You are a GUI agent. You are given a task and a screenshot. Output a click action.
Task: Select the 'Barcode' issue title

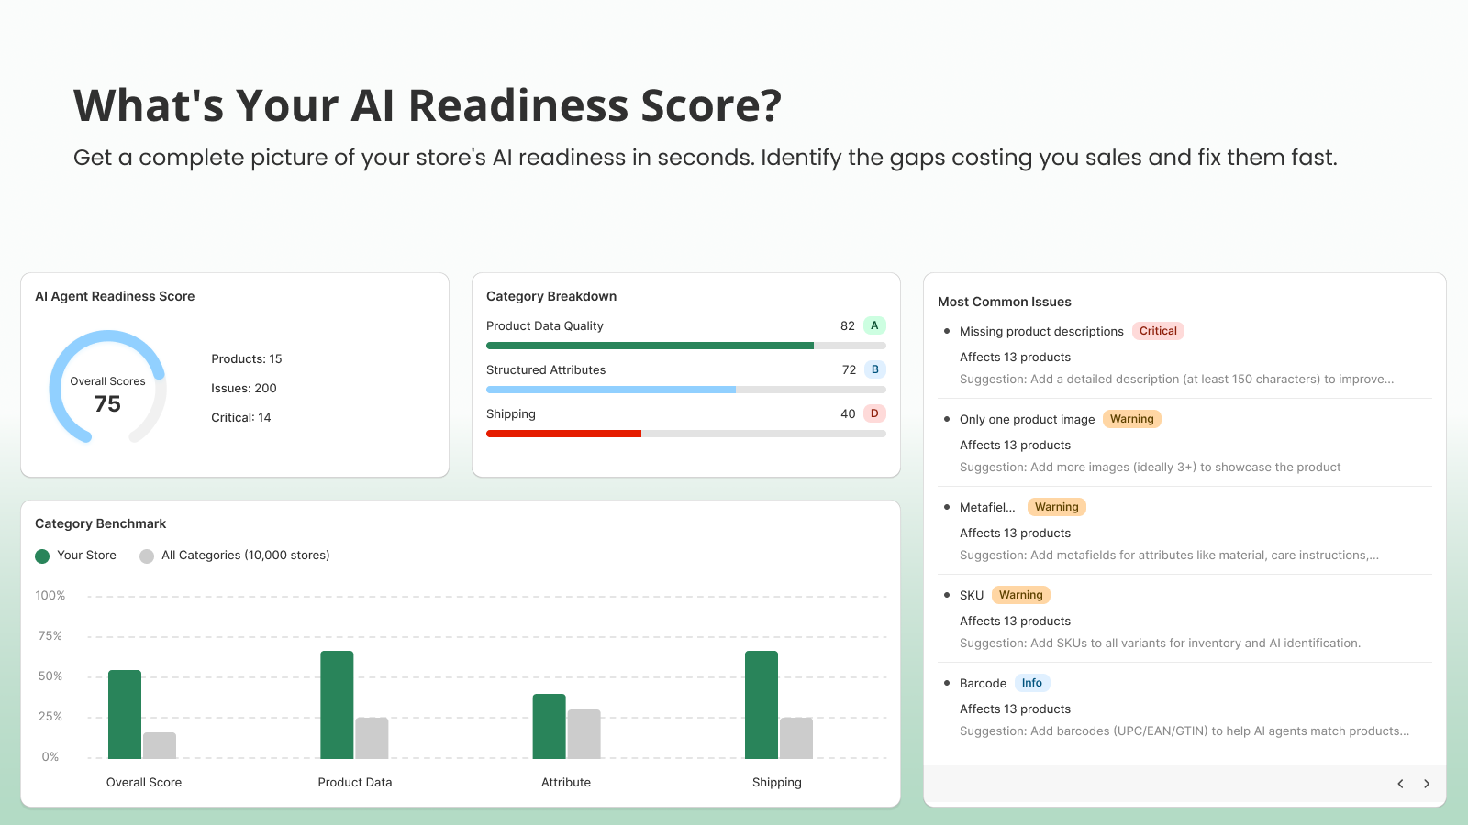983,684
